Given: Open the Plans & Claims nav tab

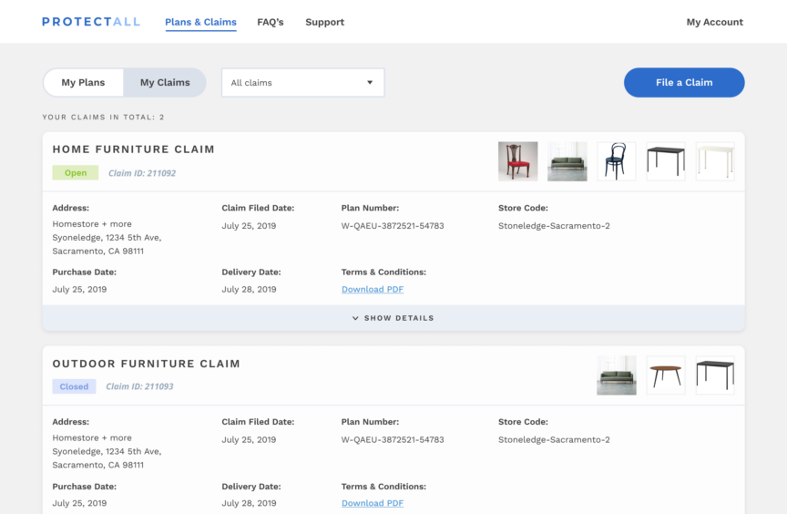Looking at the screenshot, I should (x=200, y=22).
